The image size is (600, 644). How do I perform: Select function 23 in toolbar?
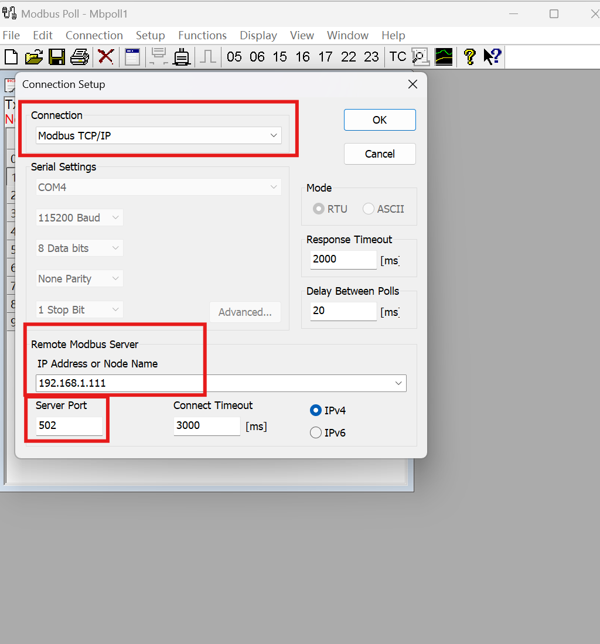tap(371, 57)
